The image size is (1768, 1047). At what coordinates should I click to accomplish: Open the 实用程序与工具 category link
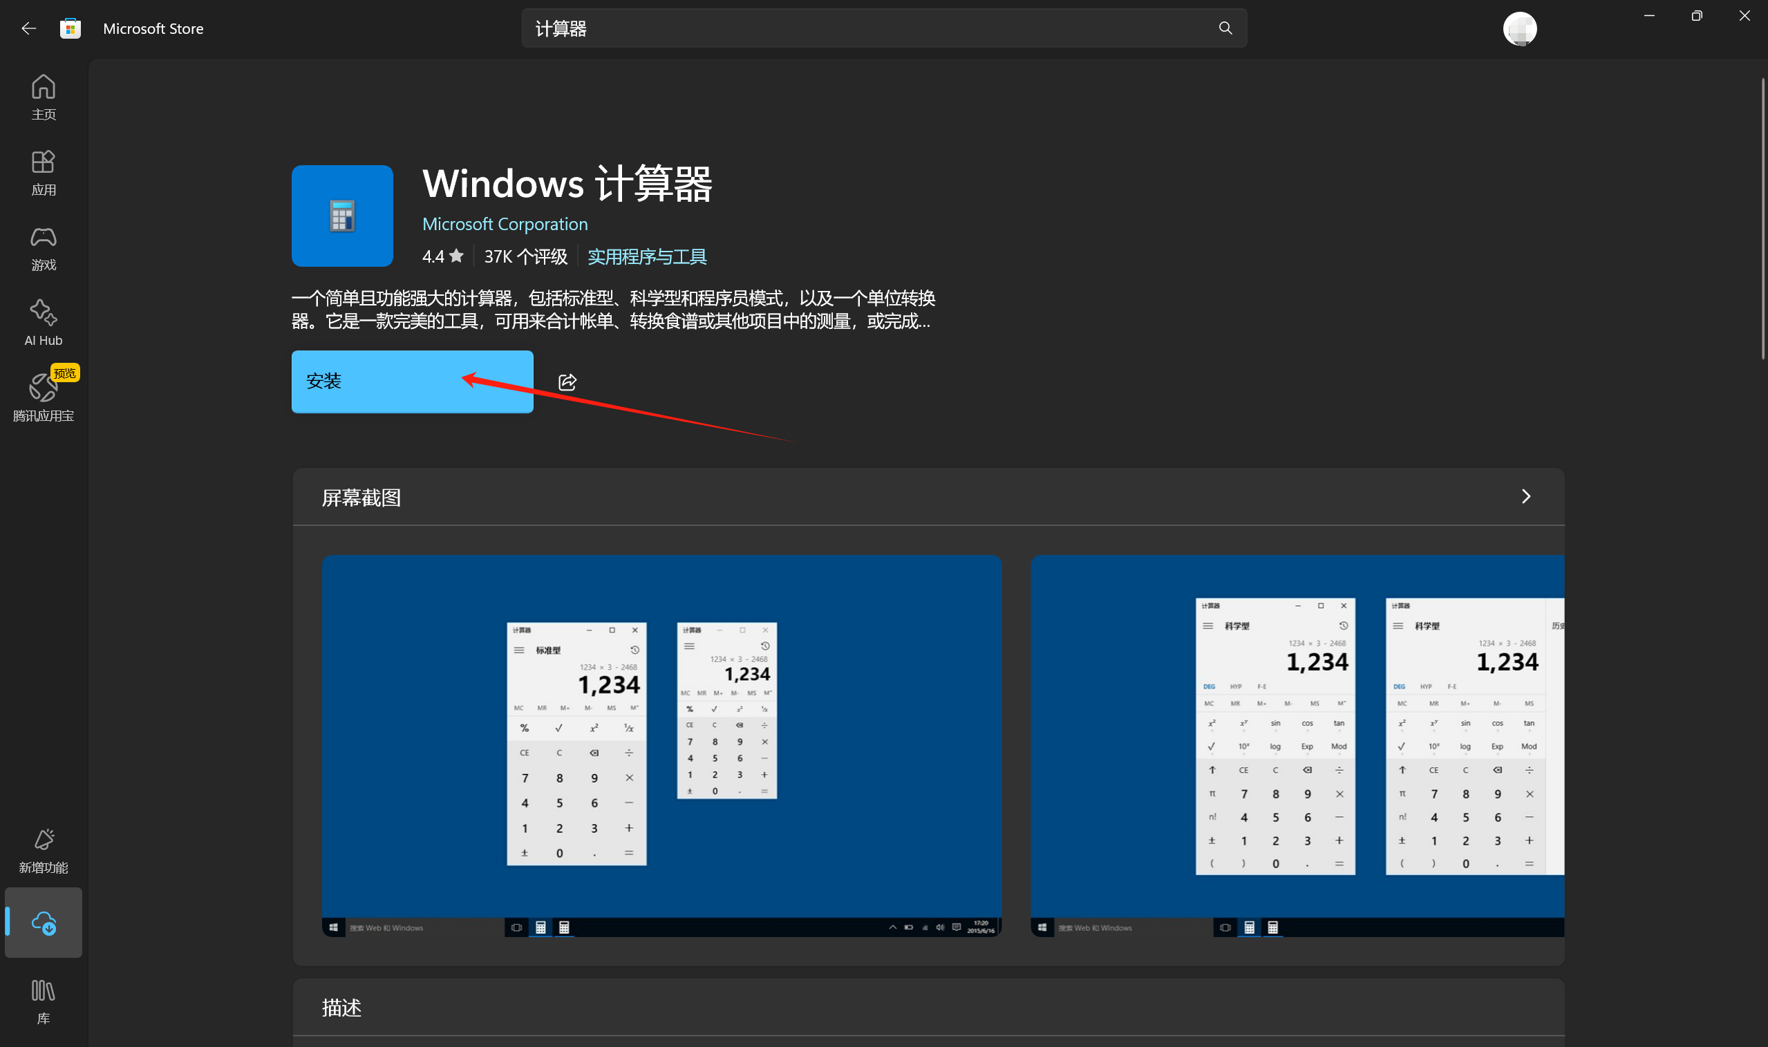point(646,257)
